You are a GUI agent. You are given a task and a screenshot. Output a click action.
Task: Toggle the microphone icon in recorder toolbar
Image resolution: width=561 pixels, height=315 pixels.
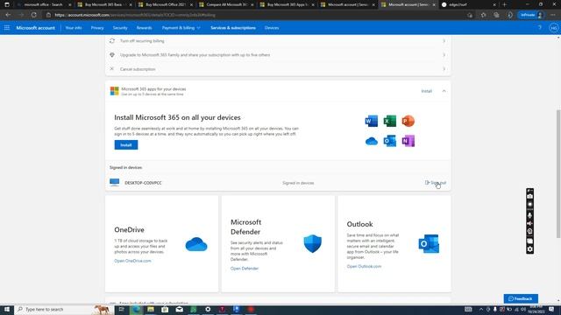529,215
